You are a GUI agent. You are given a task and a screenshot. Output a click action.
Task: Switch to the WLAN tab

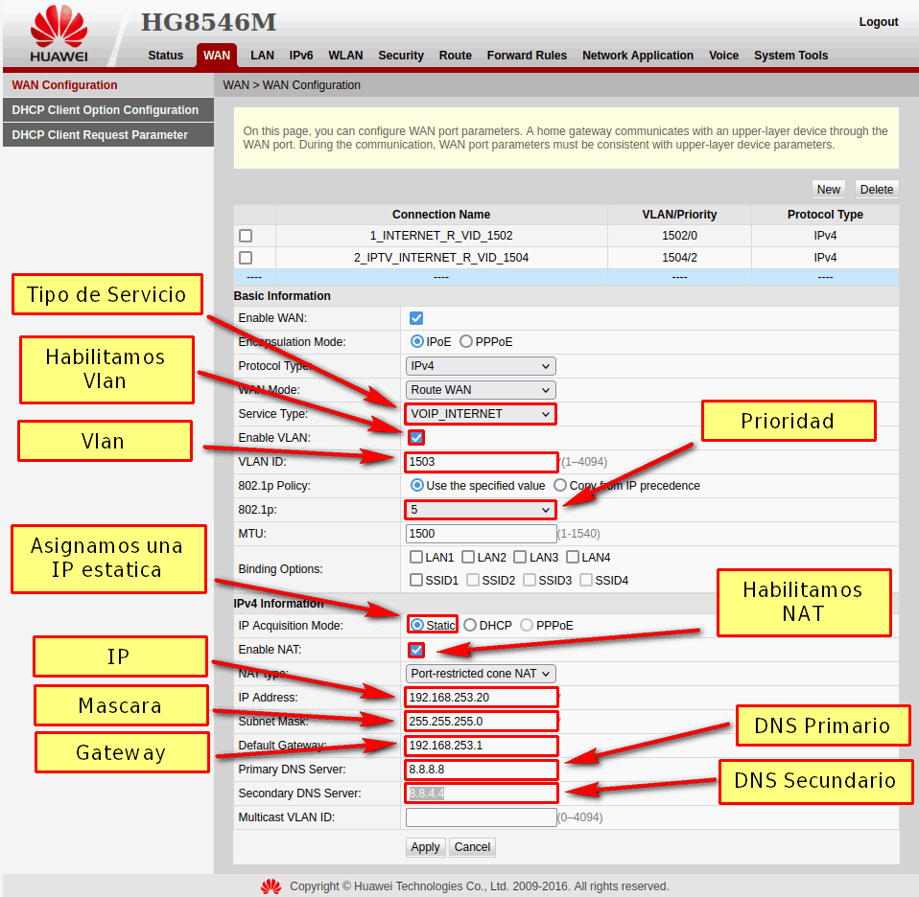tap(345, 56)
